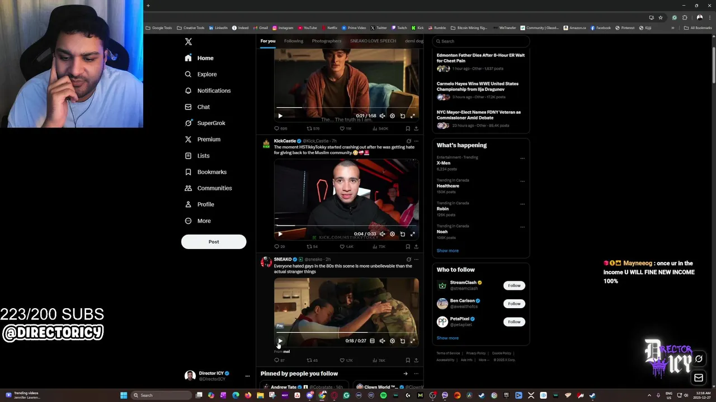Open Communities in the sidebar
This screenshot has width=716, height=402.
tap(208, 188)
